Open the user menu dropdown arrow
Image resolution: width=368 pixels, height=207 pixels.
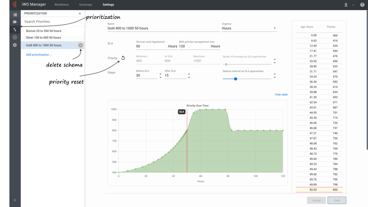[353, 5]
